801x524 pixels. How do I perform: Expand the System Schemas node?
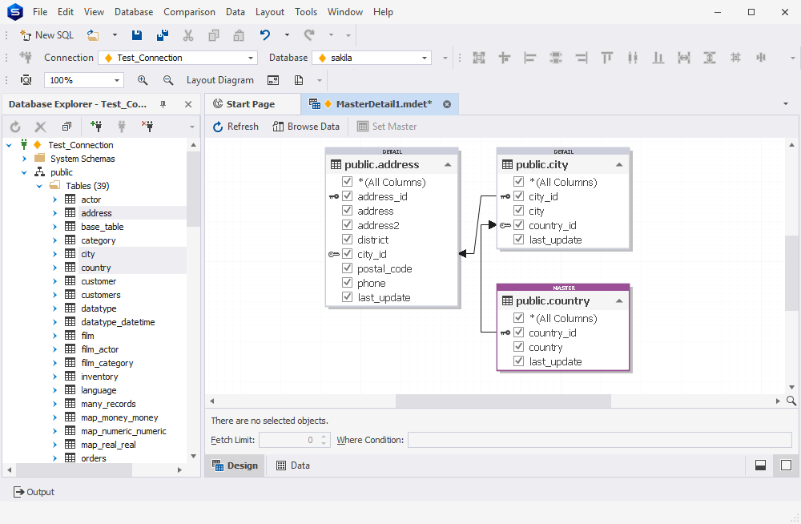24,159
